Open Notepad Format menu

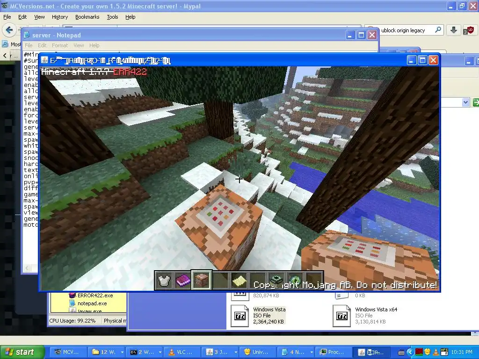(x=60, y=45)
